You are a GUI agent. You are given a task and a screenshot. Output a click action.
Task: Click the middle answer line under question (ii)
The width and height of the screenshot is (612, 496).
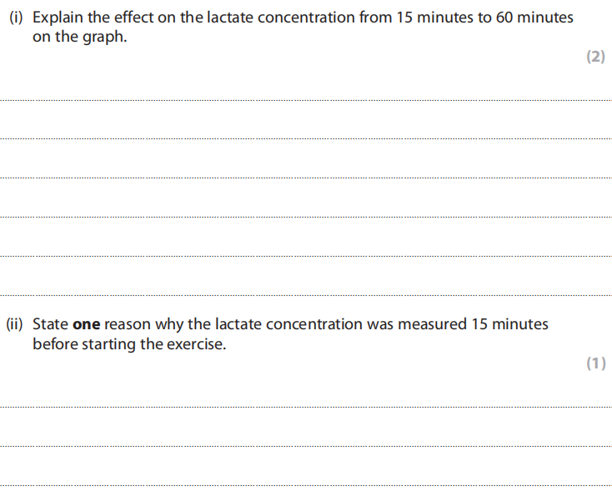click(x=306, y=446)
